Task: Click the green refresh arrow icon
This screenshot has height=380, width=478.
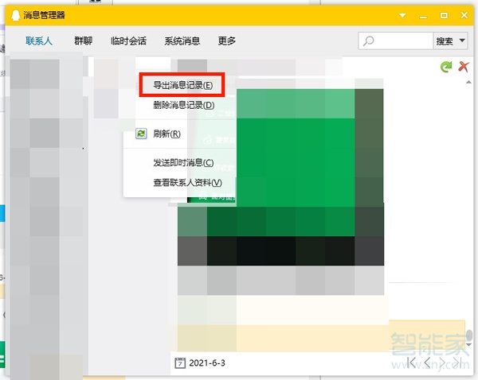Action: [446, 67]
